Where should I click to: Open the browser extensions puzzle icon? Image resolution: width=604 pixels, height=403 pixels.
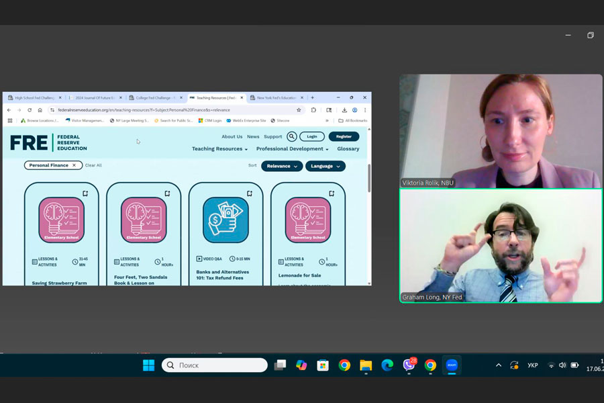click(313, 110)
